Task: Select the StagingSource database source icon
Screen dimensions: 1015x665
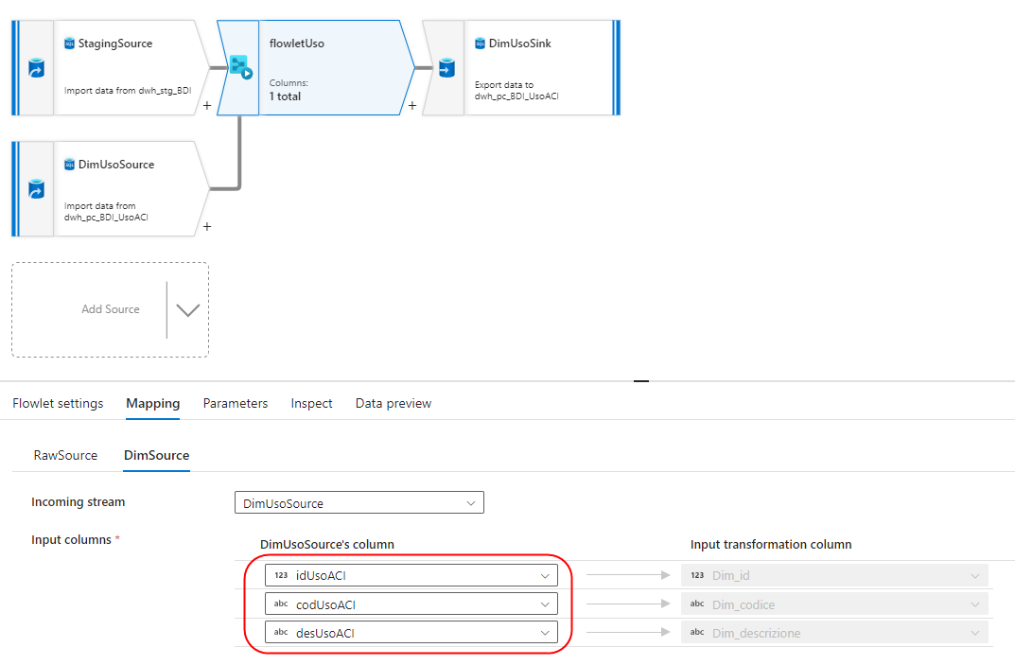Action: (x=68, y=43)
